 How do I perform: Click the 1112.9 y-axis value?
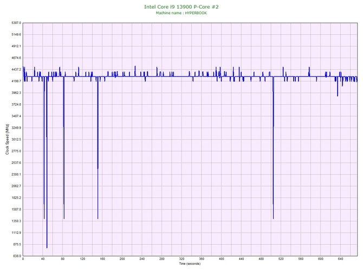pos(16,233)
